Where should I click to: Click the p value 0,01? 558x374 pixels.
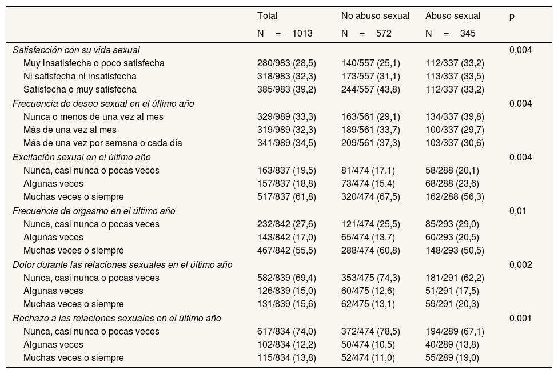click(517, 211)
